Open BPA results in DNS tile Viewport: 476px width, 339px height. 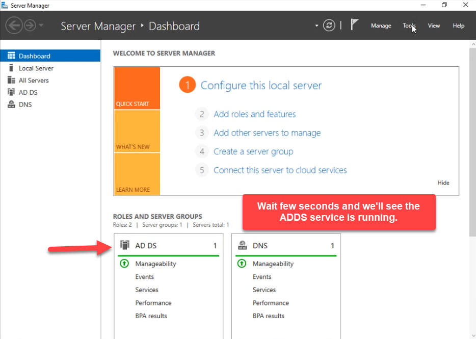[269, 316]
